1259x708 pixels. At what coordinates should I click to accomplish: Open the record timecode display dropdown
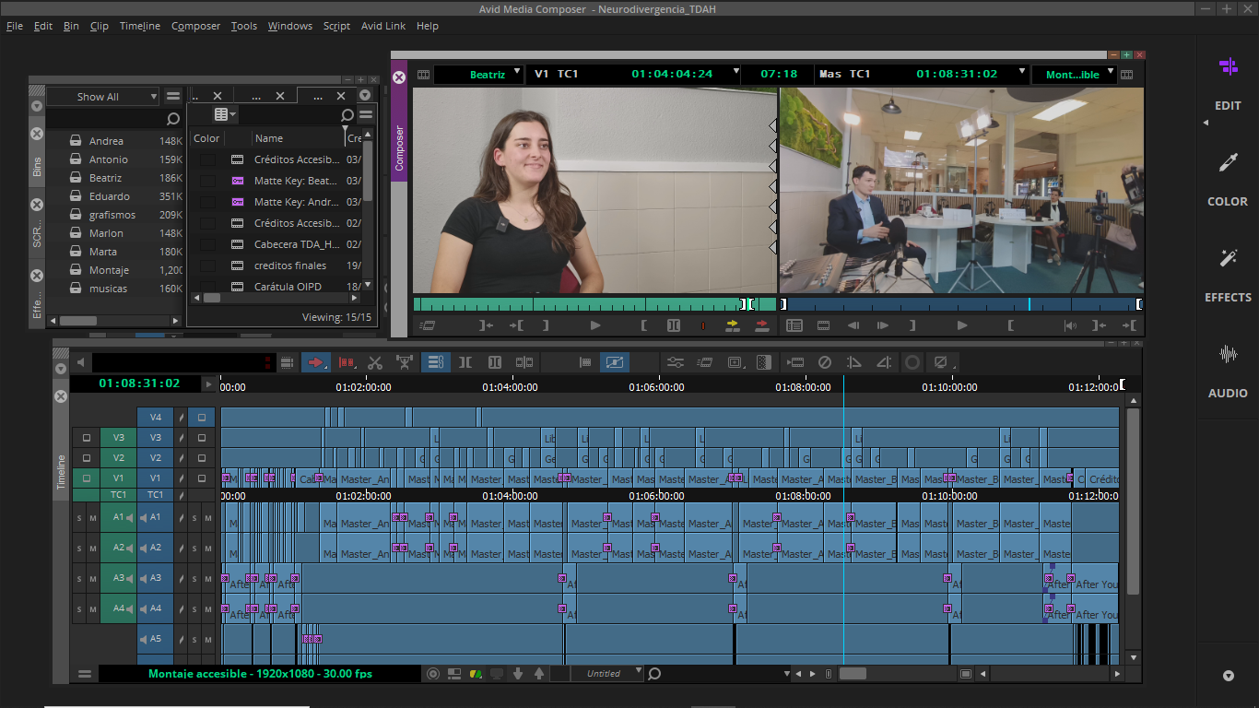[x=1021, y=73]
